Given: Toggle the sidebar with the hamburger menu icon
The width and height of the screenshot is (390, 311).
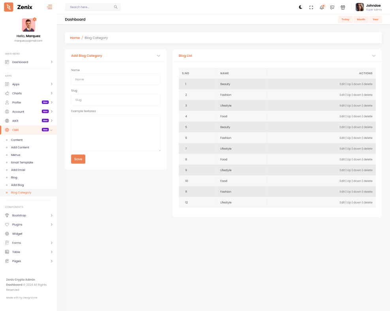Looking at the screenshot, I should (49, 7).
